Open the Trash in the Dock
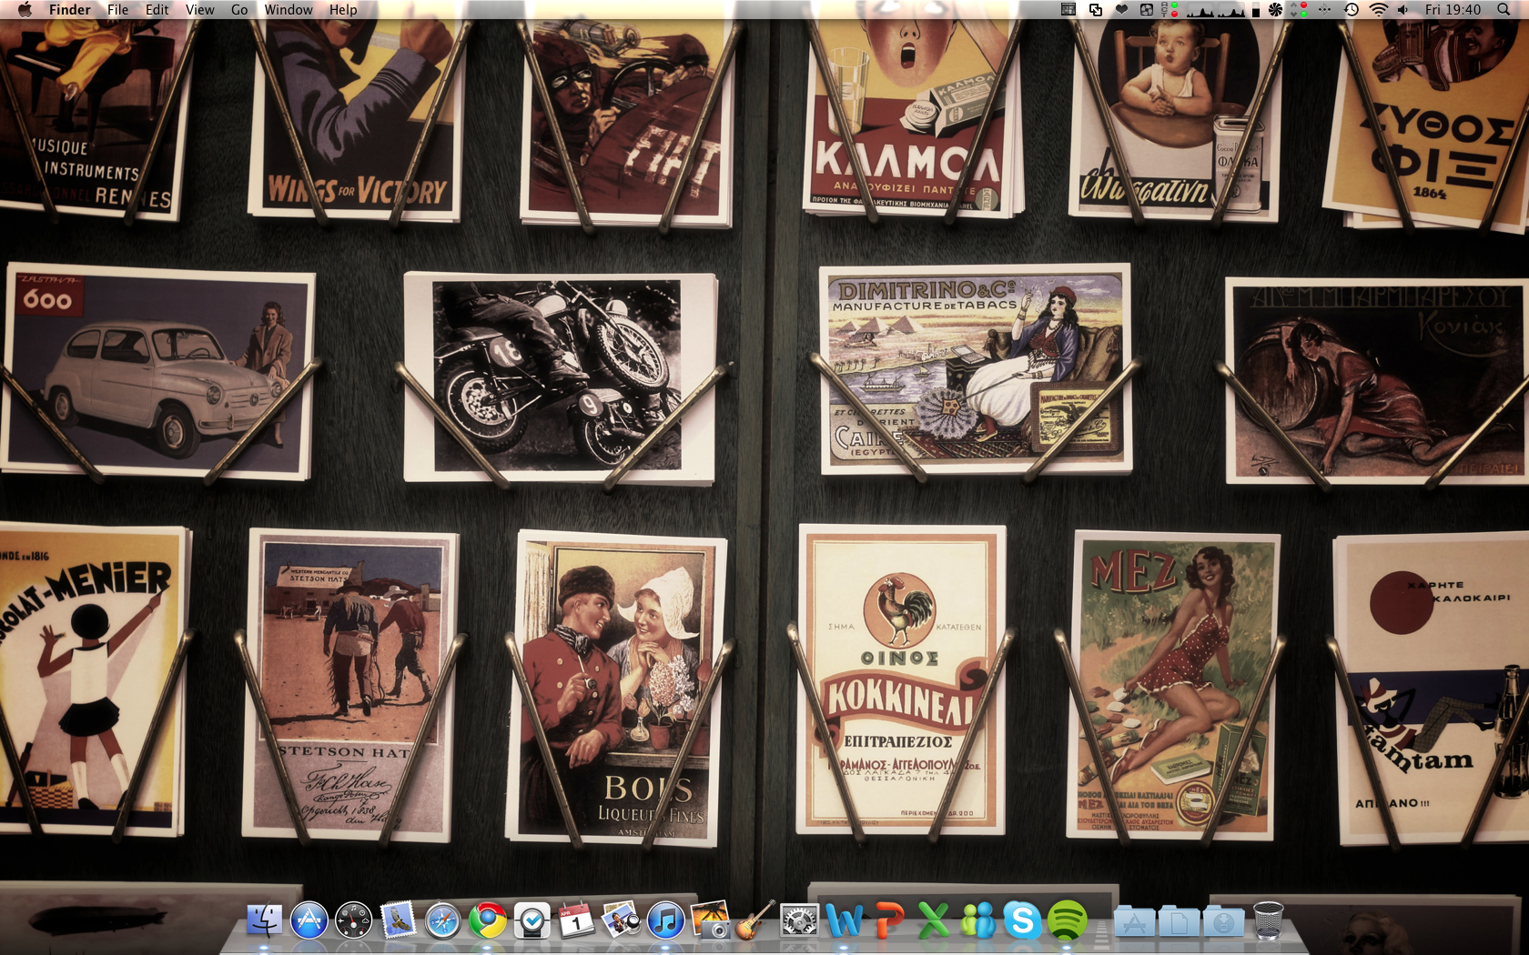The image size is (1529, 955). click(1268, 920)
